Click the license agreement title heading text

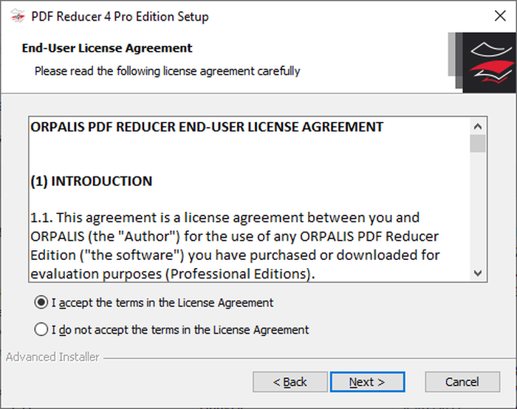click(207, 127)
